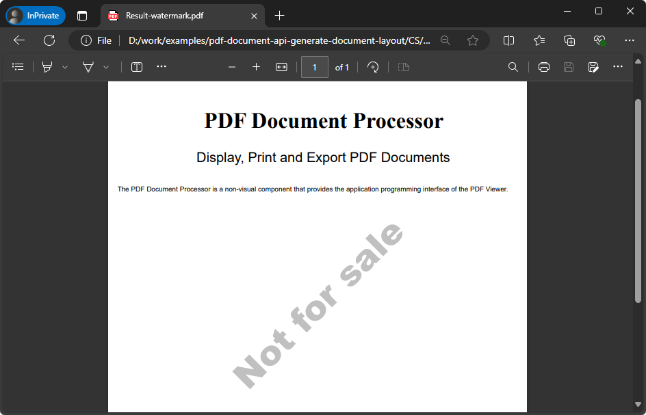Open the tab actions menu

tap(82, 16)
